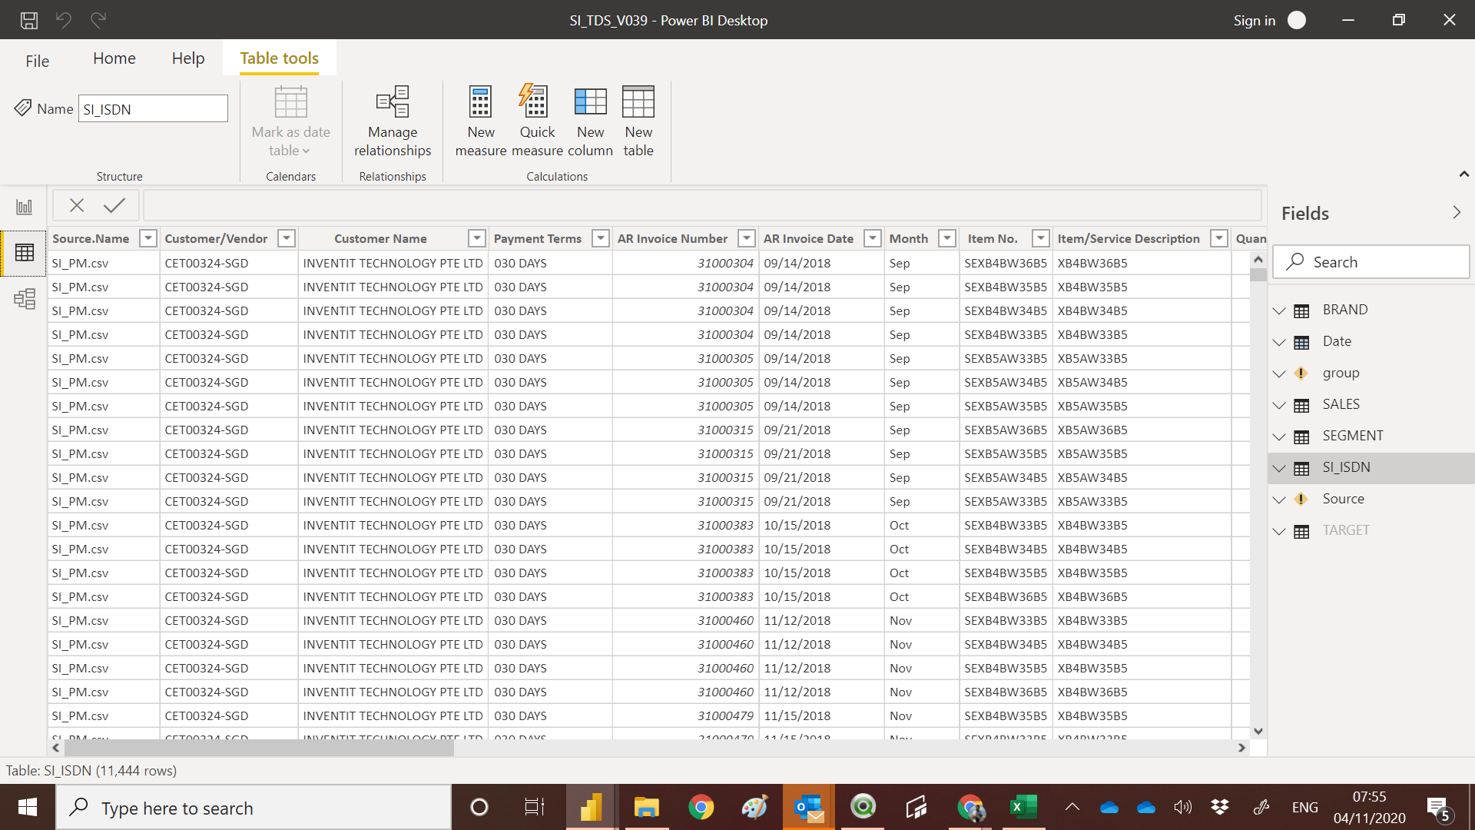
Task: Open Excel from the taskbar
Action: [x=1023, y=808]
